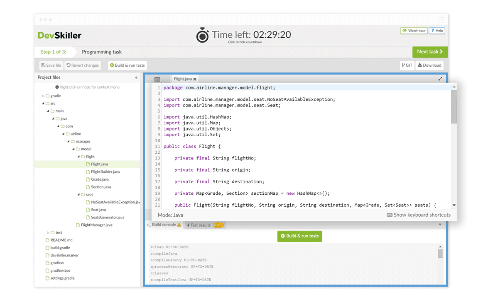
Task: Click the Step 1 of 3 label
Action: [53, 52]
